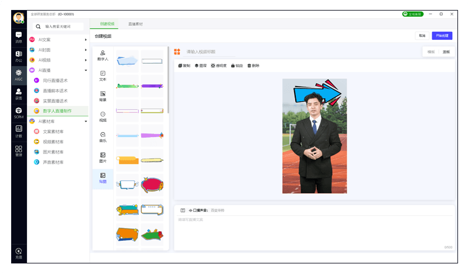Open the 文本 text tool panel
468x274 pixels.
tap(103, 76)
